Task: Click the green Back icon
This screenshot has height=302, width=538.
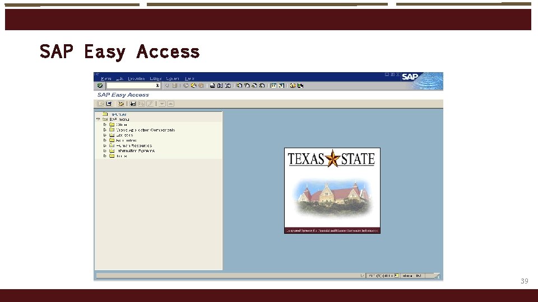Action: pyautogui.click(x=186, y=86)
